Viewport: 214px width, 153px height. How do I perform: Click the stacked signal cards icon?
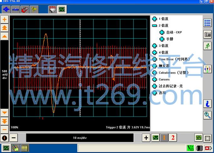pyautogui.click(x=15, y=148)
